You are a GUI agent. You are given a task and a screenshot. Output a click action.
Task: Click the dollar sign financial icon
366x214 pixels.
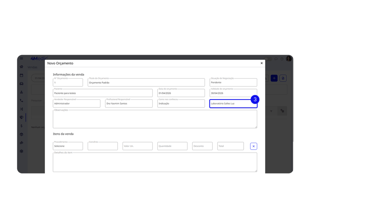click(21, 126)
